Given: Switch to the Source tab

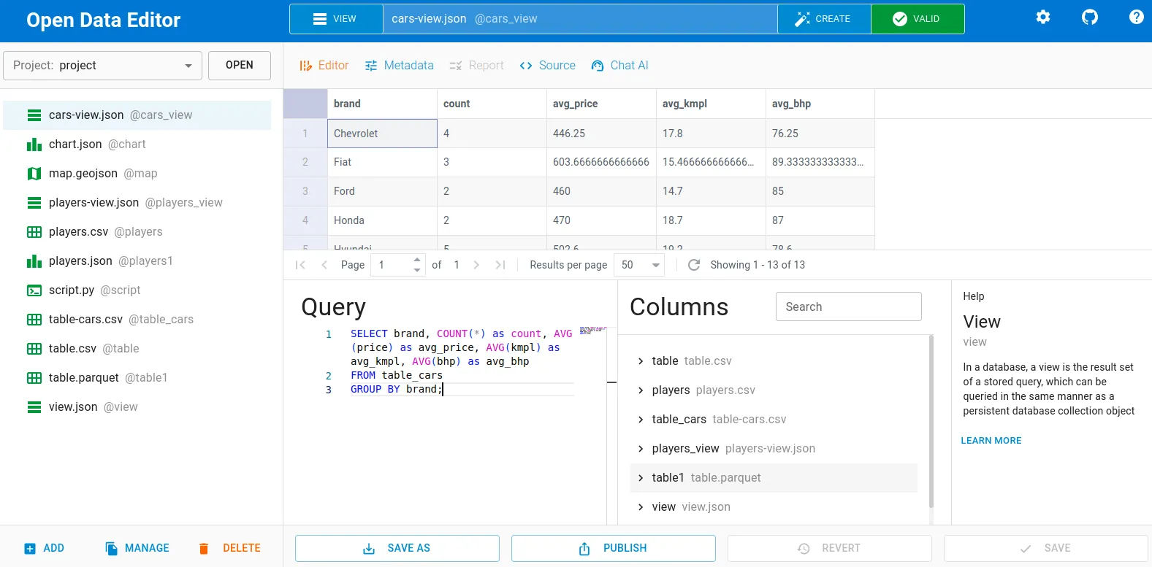Looking at the screenshot, I should pyautogui.click(x=548, y=66).
